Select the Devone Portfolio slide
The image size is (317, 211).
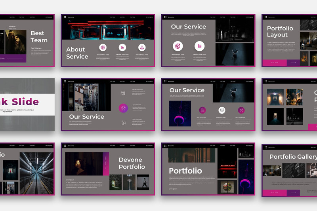click(x=108, y=169)
